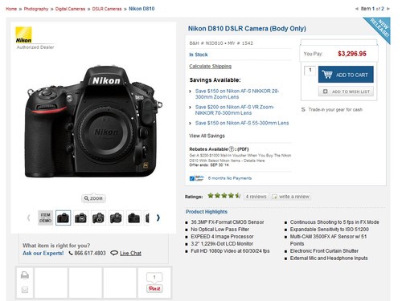
Task: Open the Photography breadcrumb
Action: pyautogui.click(x=36, y=9)
